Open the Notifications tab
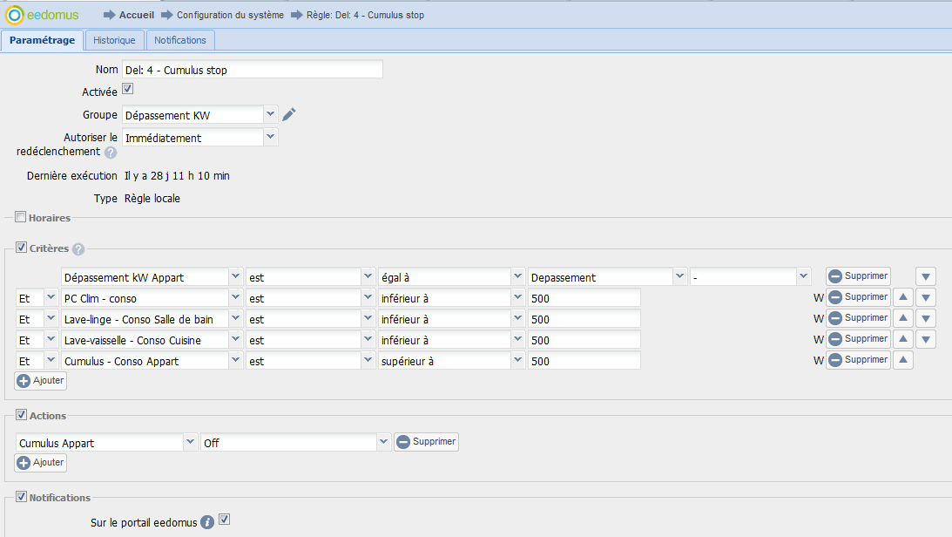 click(x=180, y=40)
